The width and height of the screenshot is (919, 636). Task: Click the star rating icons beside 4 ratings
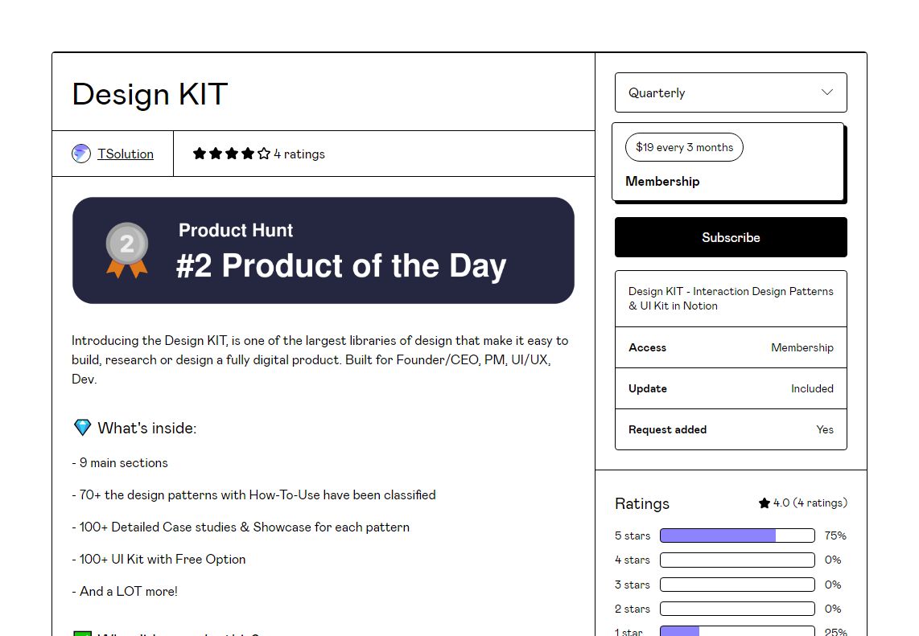point(232,154)
